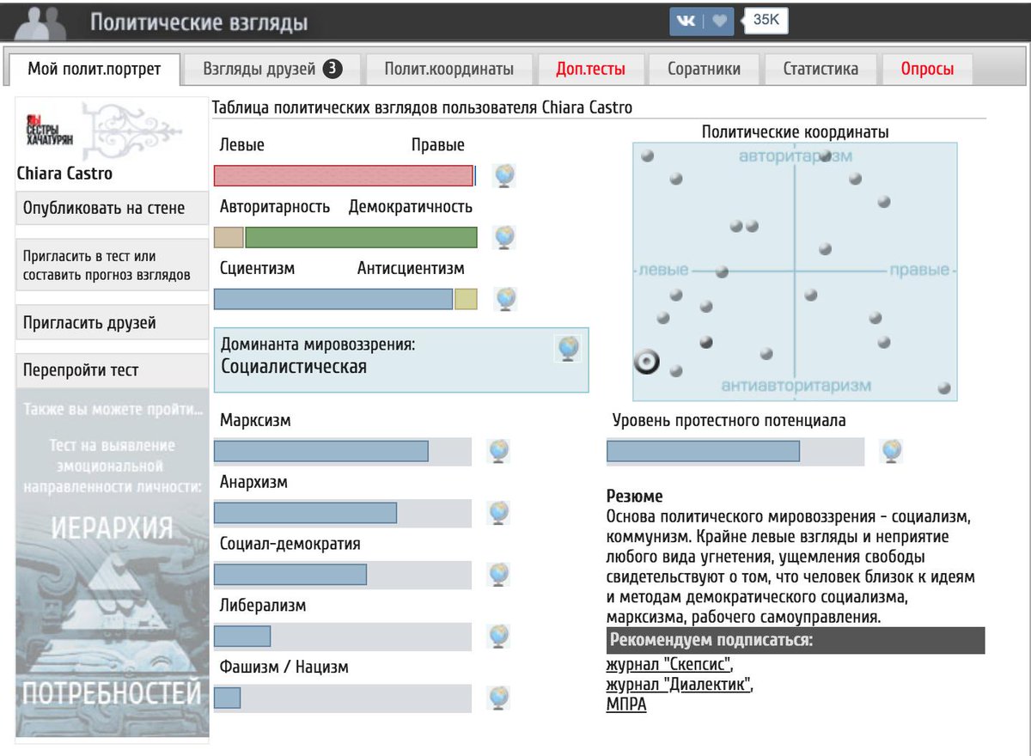Click the globe icon beside Авторитарность/Демократичность bar

point(504,237)
